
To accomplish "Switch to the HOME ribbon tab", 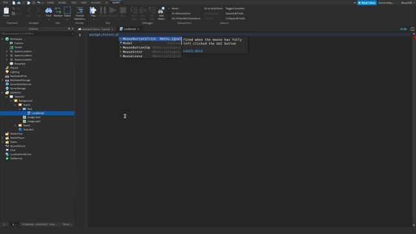I will coord(50,3).
